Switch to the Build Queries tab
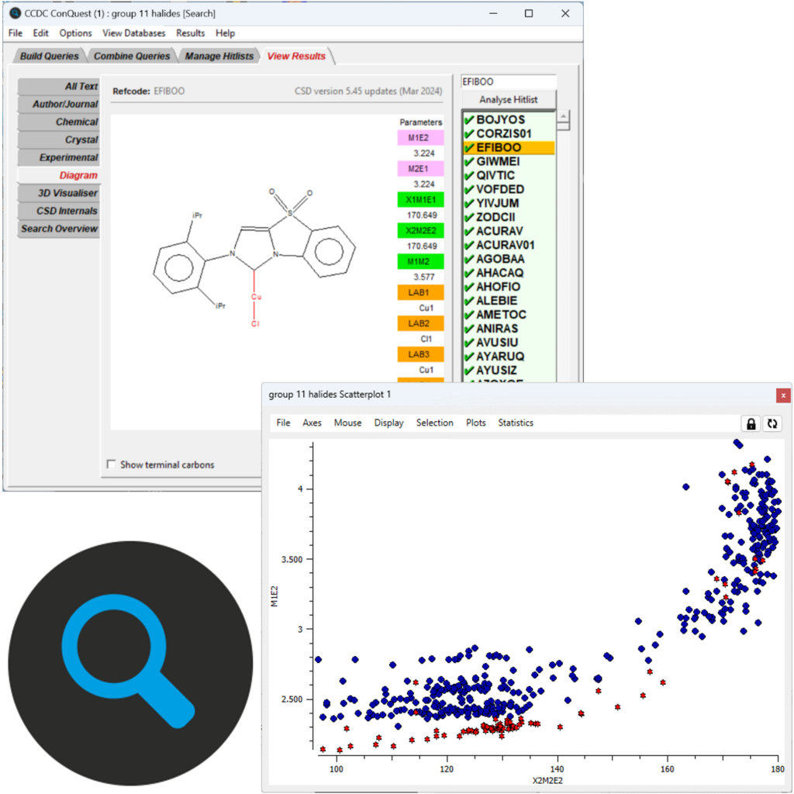Screen dimensions: 794x794 (49, 56)
